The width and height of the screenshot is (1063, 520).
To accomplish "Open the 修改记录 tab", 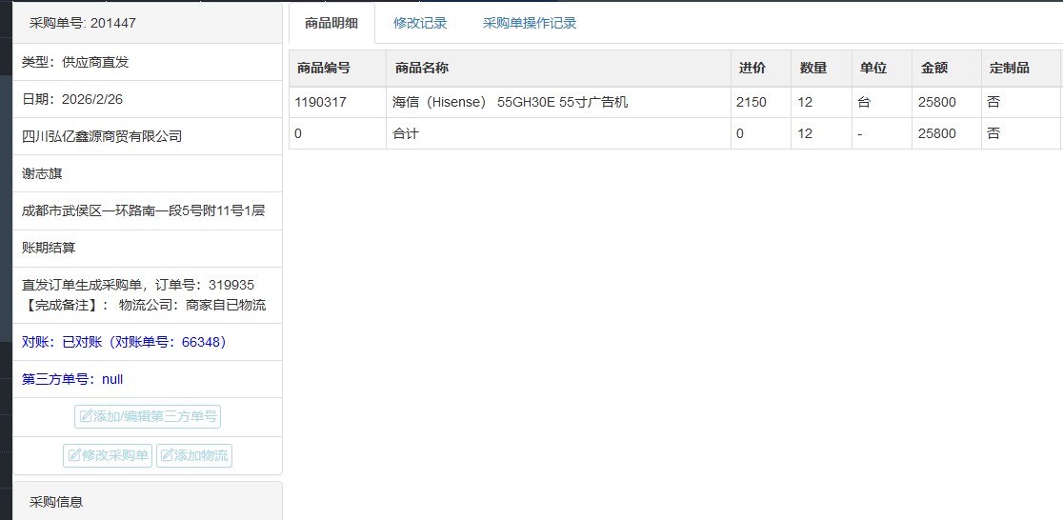I will [420, 23].
